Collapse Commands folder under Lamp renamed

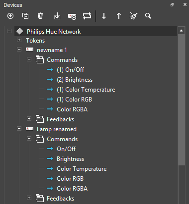(x=29, y=138)
